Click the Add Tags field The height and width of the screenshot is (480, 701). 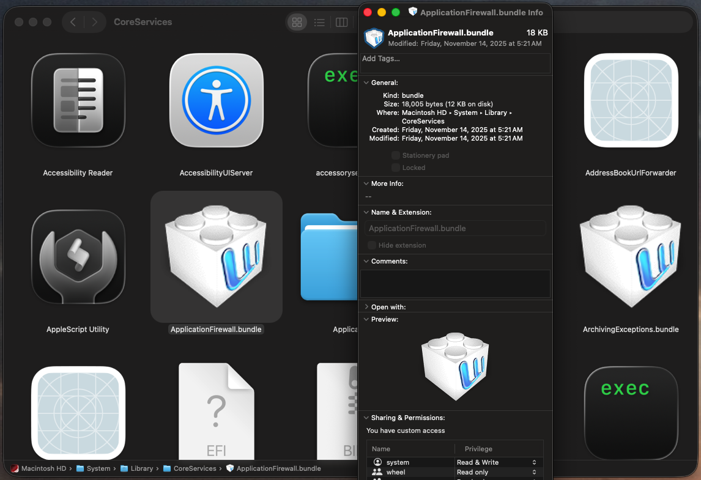pyautogui.click(x=455, y=62)
